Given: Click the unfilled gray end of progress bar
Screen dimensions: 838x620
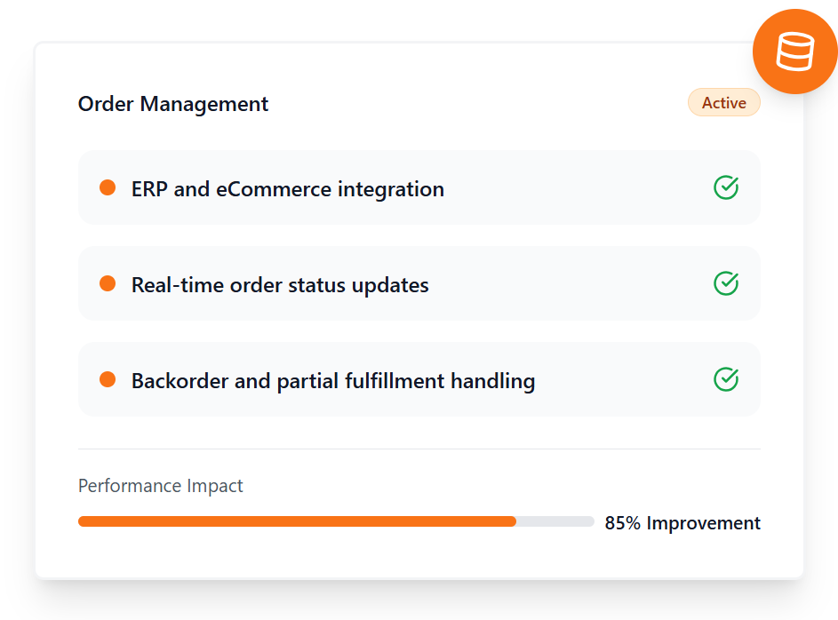Looking at the screenshot, I should coord(555,521).
